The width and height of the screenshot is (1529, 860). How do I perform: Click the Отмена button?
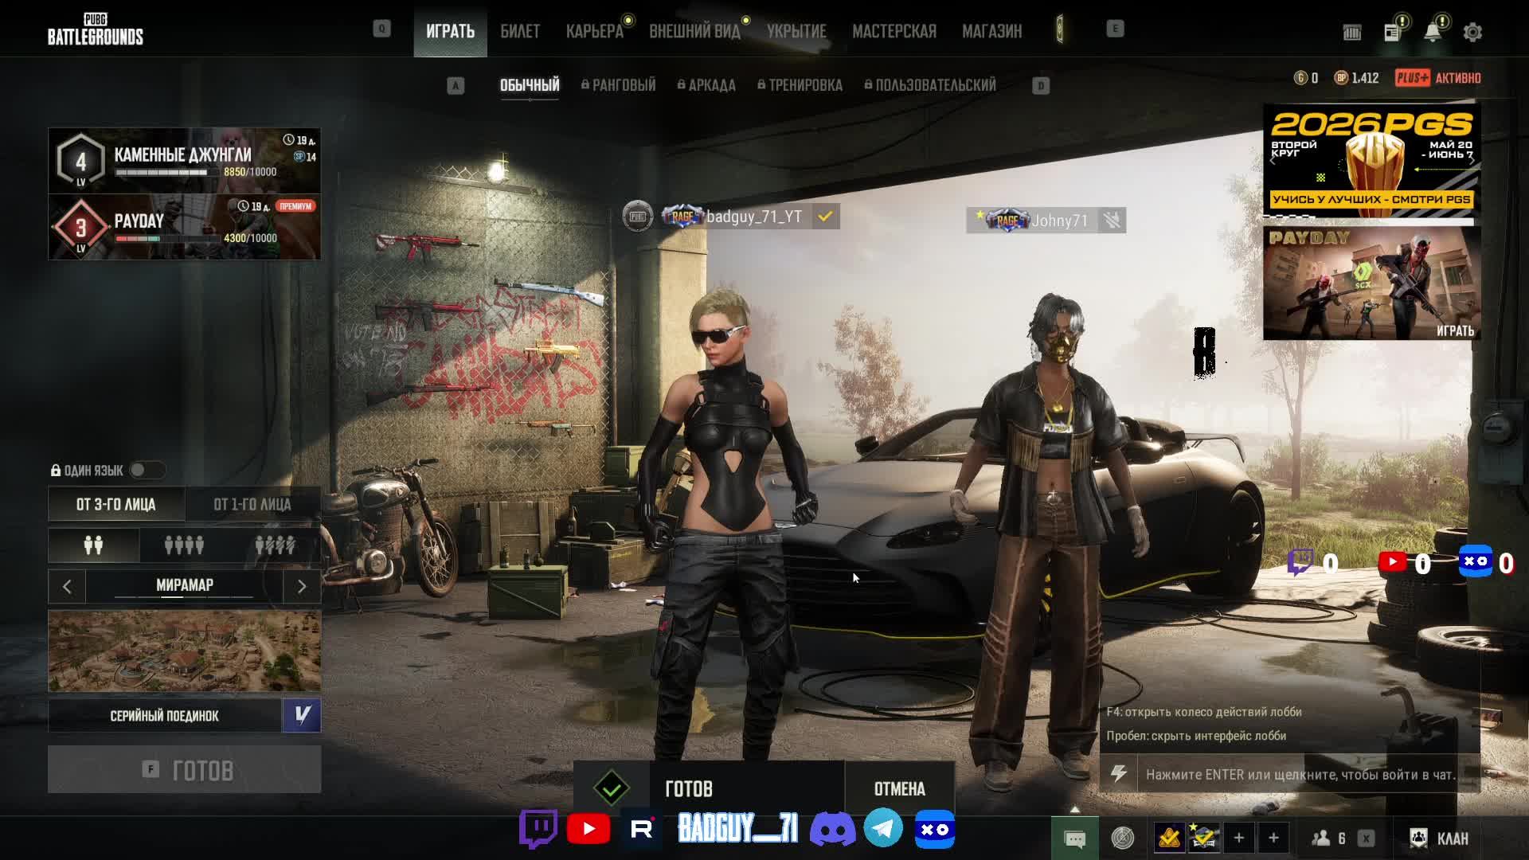pyautogui.click(x=900, y=788)
